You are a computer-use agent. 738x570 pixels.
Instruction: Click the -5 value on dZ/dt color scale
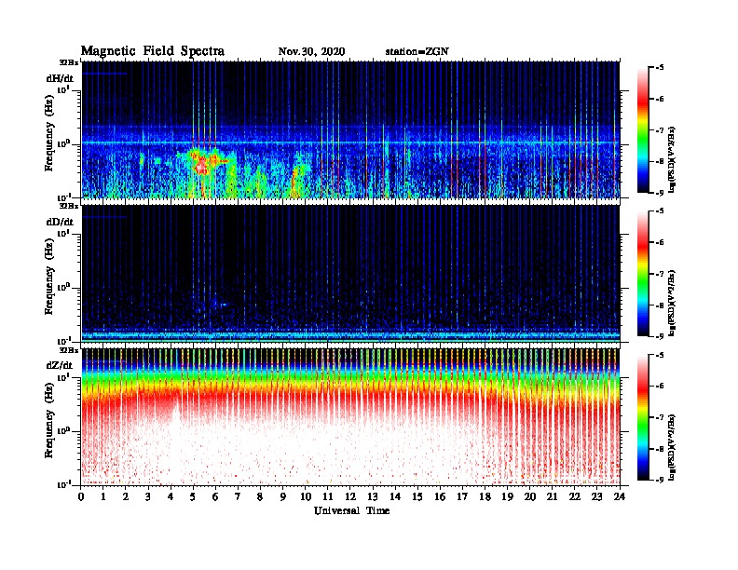[x=659, y=355]
